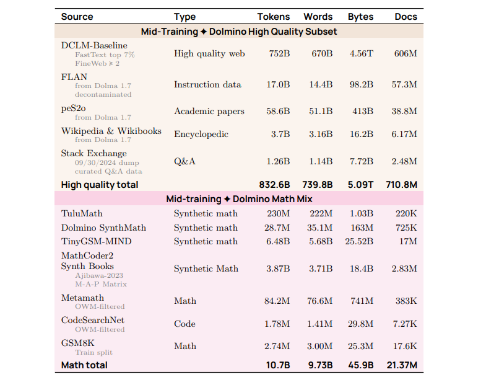
Task: Select the '2.74M' tokens value
Action: coord(277,346)
